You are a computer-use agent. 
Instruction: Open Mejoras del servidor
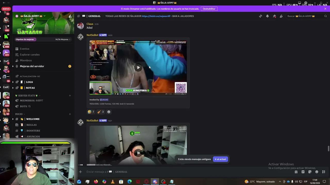tap(43, 66)
